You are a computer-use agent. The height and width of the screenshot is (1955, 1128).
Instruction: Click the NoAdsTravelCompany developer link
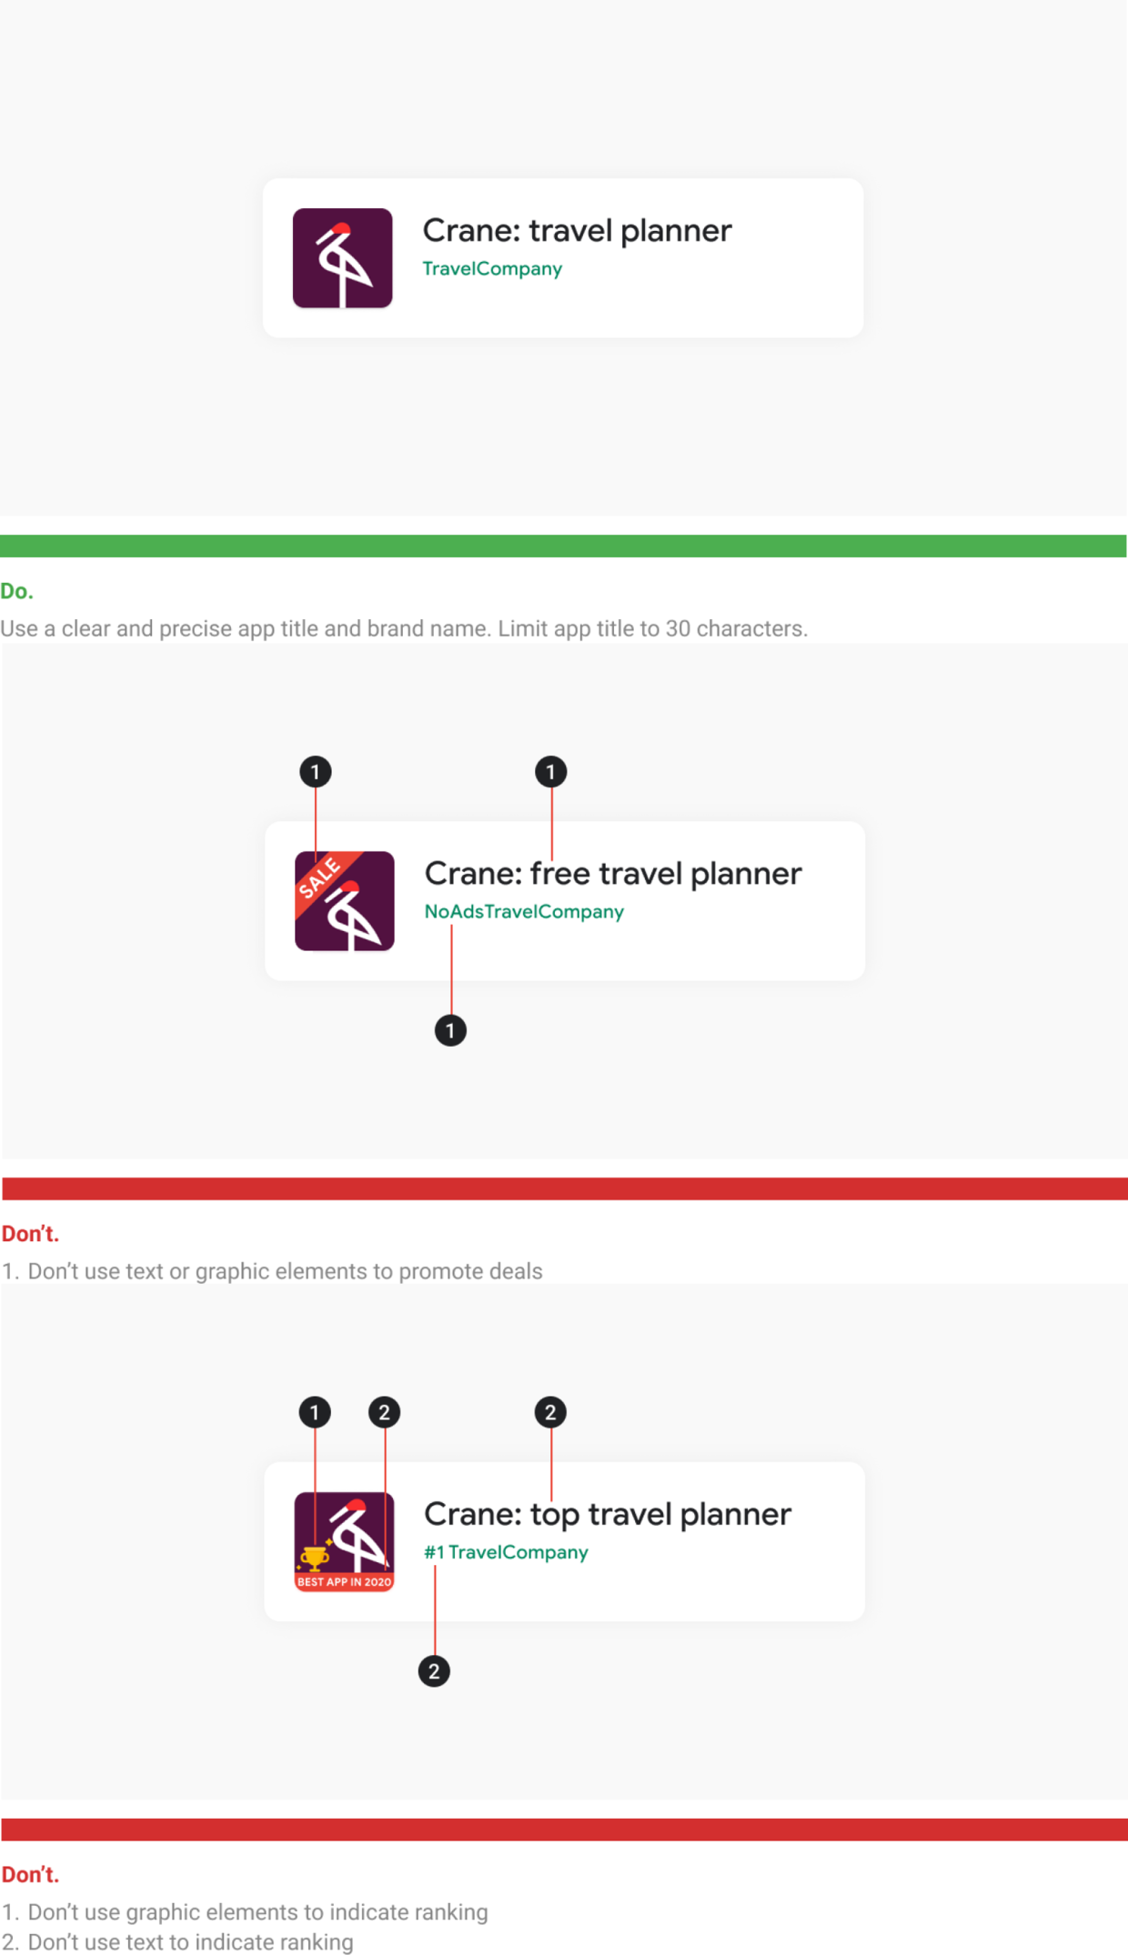pyautogui.click(x=524, y=912)
